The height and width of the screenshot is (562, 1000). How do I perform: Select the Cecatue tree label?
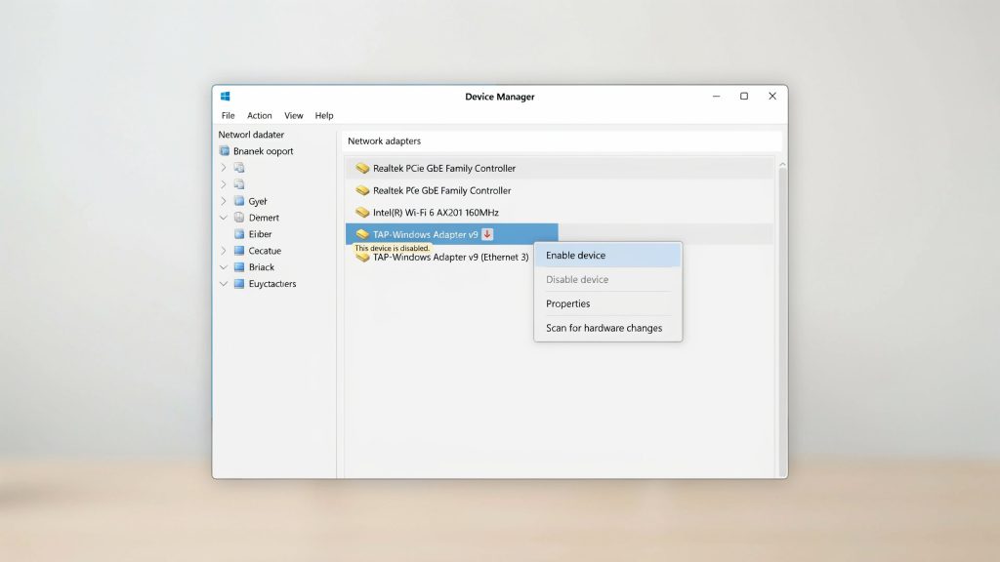(265, 251)
